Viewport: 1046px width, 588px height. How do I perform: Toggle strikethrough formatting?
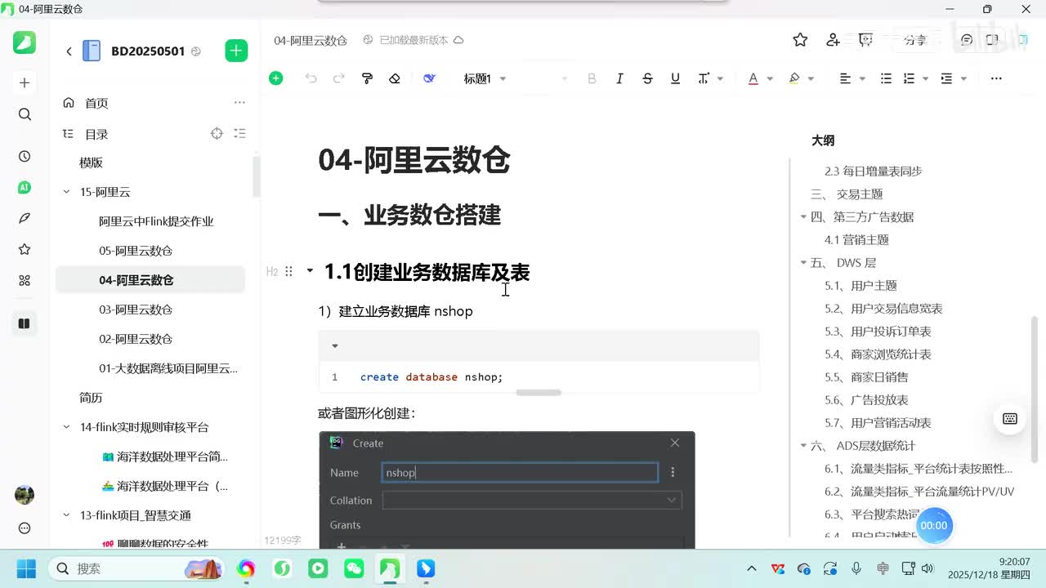point(647,78)
